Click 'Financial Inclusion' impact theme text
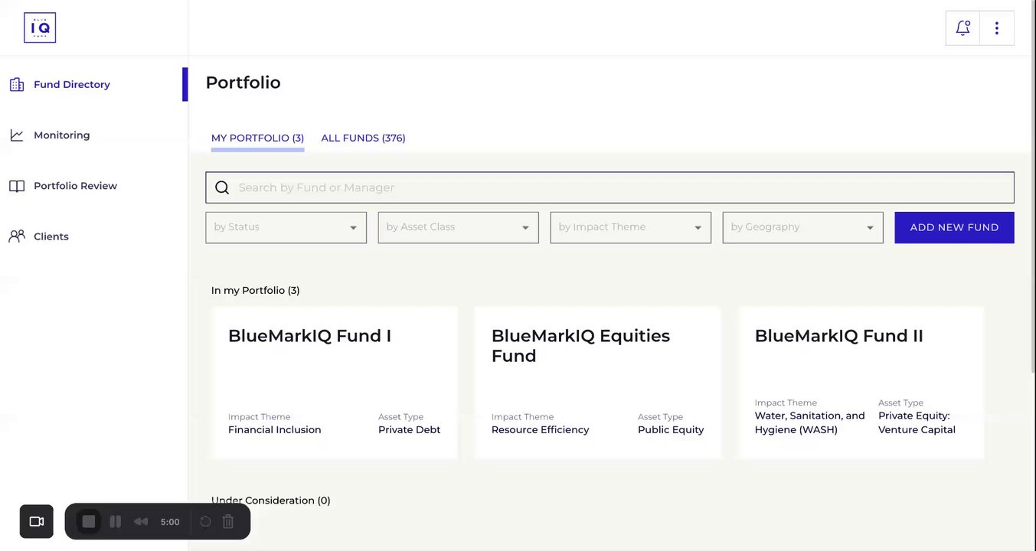Image resolution: width=1036 pixels, height=551 pixels. 275,430
